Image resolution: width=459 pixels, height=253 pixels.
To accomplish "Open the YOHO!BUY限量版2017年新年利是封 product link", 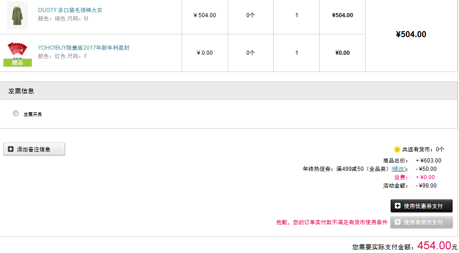I will tap(84, 48).
